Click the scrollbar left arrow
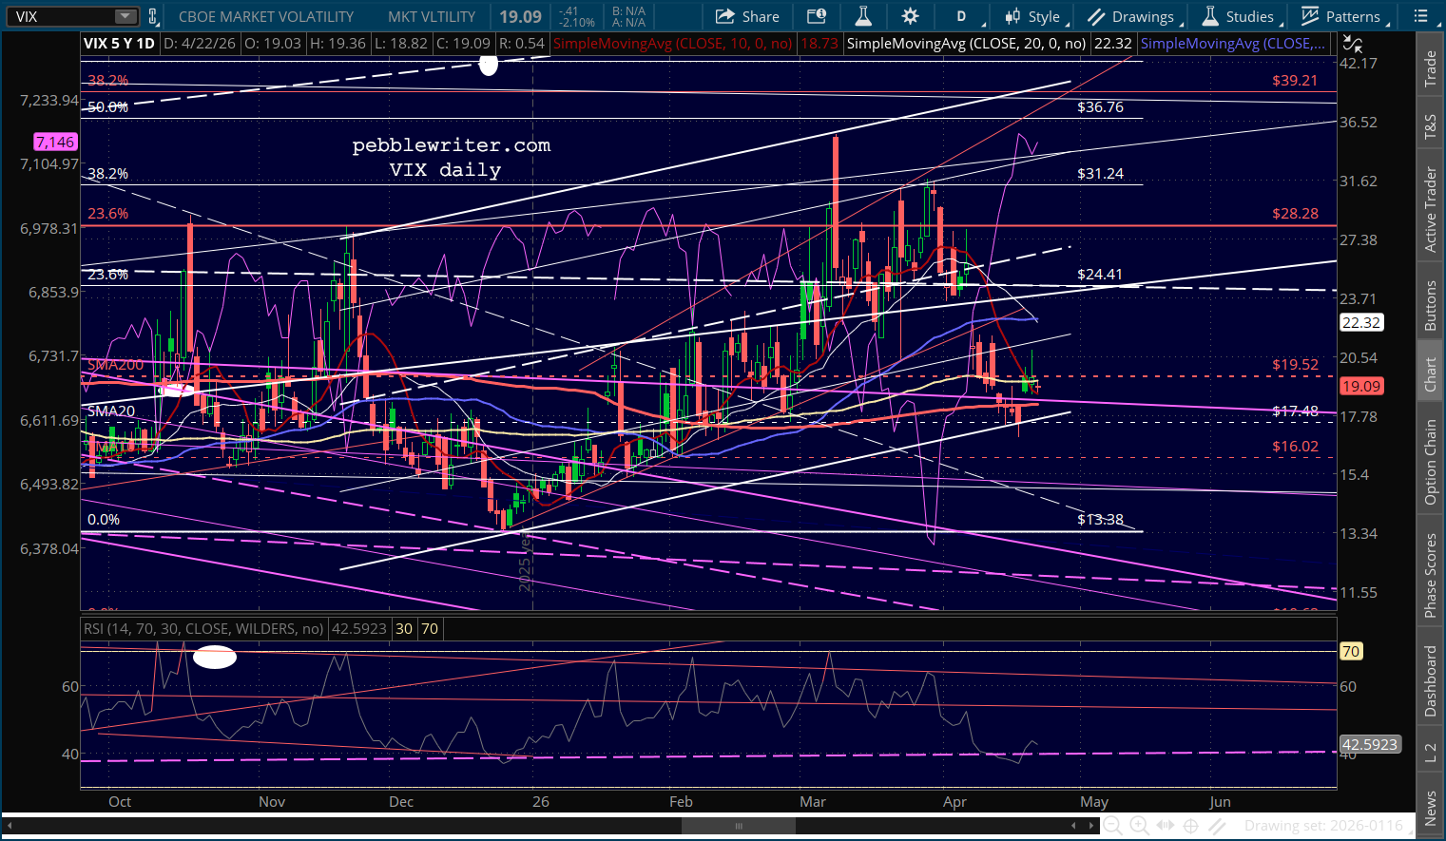The height and width of the screenshot is (841, 1446). tap(10, 826)
